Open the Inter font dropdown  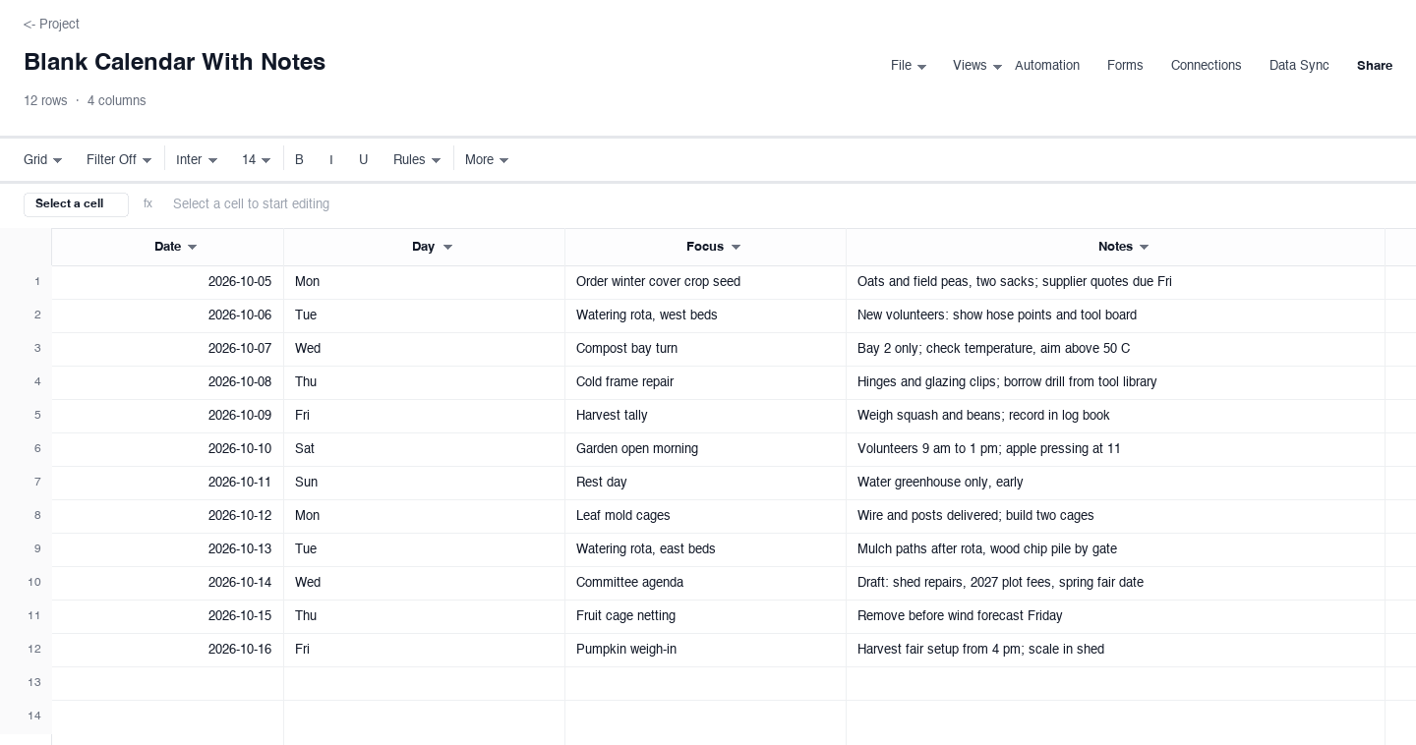pos(197,159)
